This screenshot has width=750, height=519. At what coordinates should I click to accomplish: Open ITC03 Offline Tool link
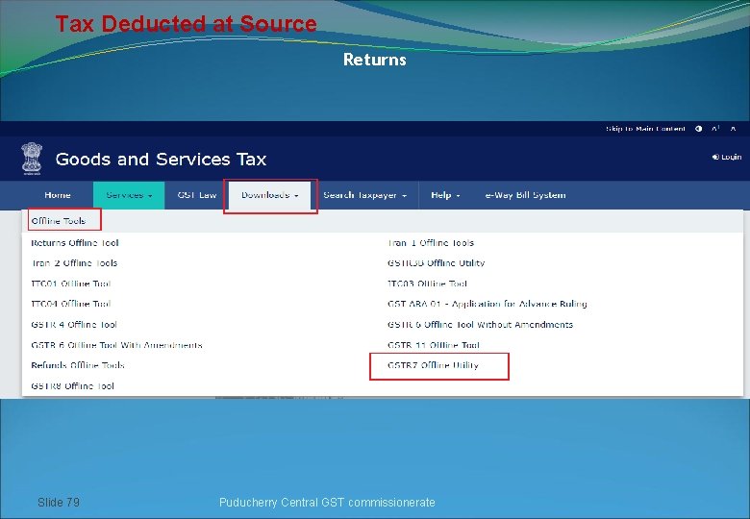[x=427, y=284]
